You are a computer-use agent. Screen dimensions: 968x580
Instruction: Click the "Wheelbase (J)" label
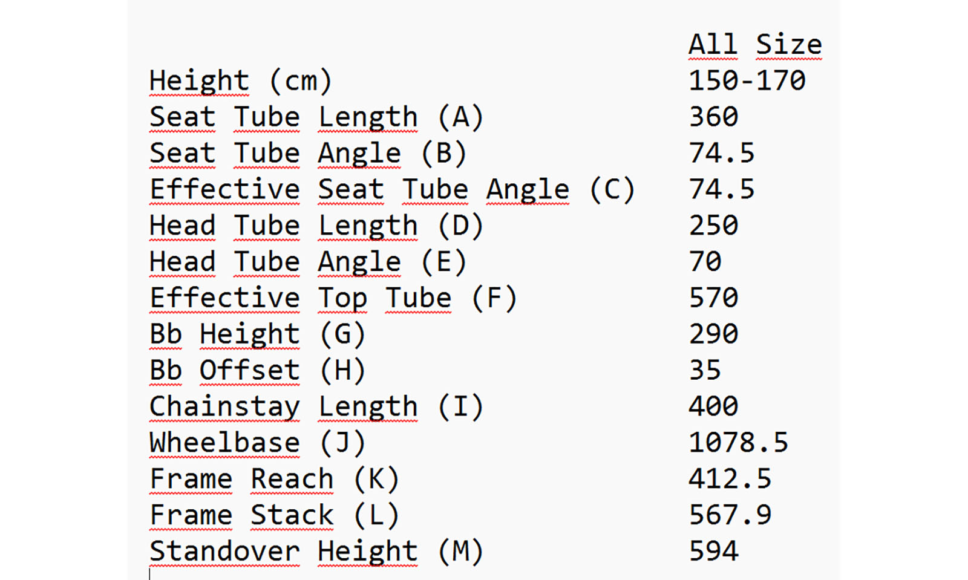click(257, 443)
